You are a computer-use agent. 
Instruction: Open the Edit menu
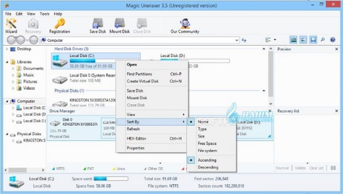pyautogui.click(x=19, y=14)
